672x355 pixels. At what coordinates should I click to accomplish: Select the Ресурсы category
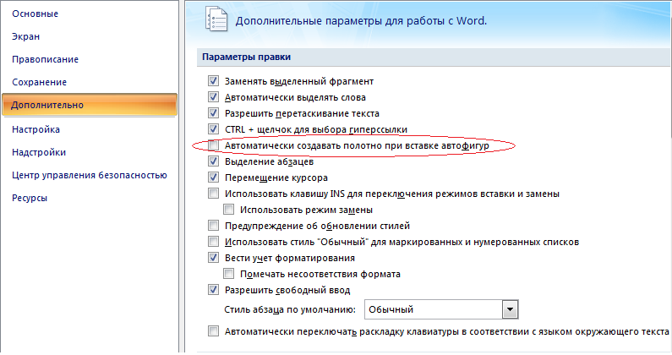(x=30, y=198)
